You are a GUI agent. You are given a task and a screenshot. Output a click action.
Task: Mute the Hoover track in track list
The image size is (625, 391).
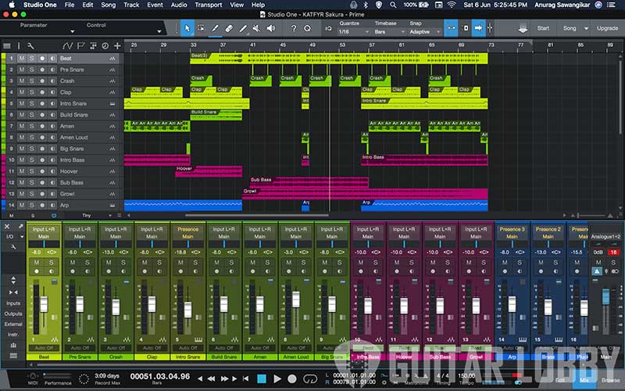point(22,171)
